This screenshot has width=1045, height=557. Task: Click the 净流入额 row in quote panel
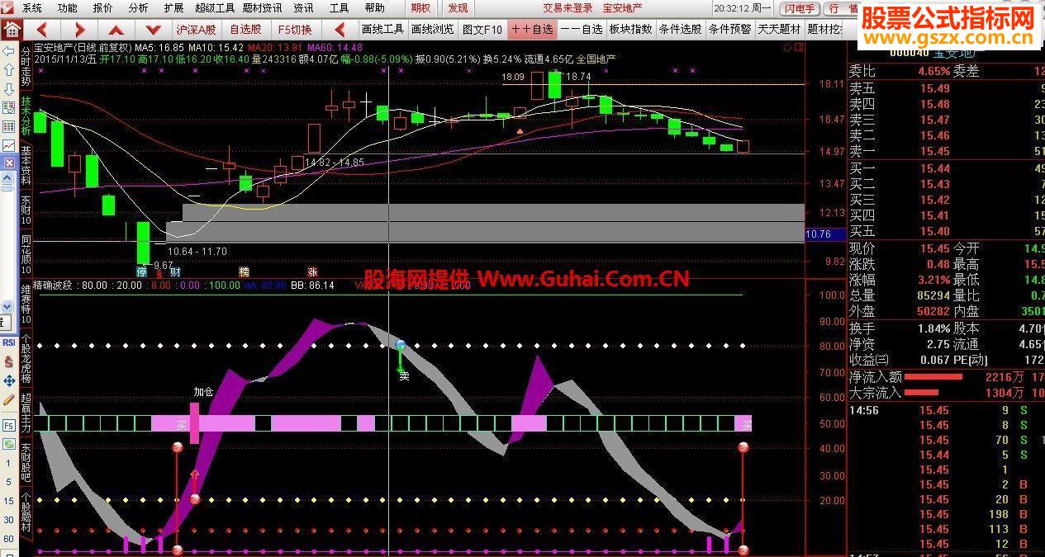coord(946,377)
